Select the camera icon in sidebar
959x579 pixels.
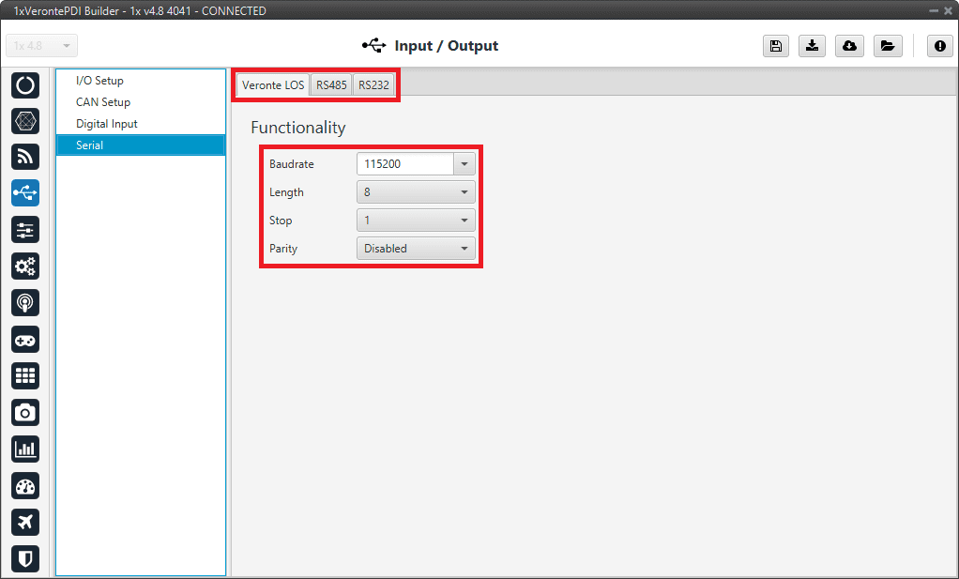pos(25,412)
